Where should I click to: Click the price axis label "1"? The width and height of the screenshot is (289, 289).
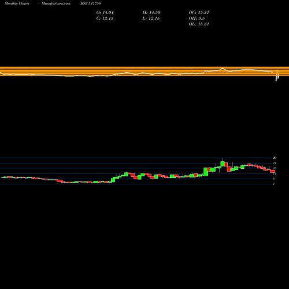coord(273,184)
